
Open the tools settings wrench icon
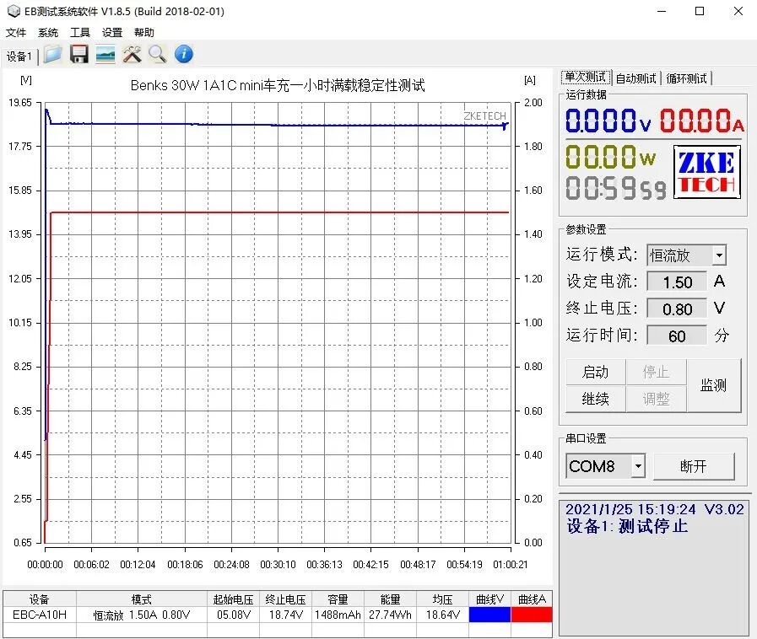pos(132,54)
